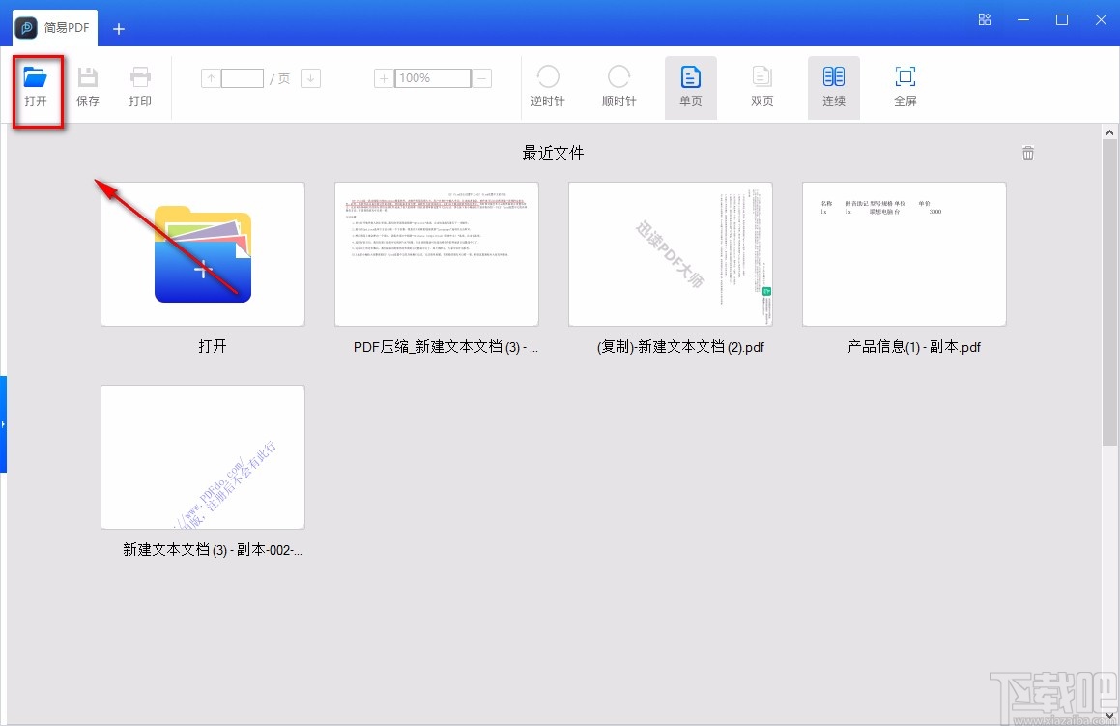Open the 打开 folder shortcut thumbnail
The width and height of the screenshot is (1120, 726).
pos(202,254)
